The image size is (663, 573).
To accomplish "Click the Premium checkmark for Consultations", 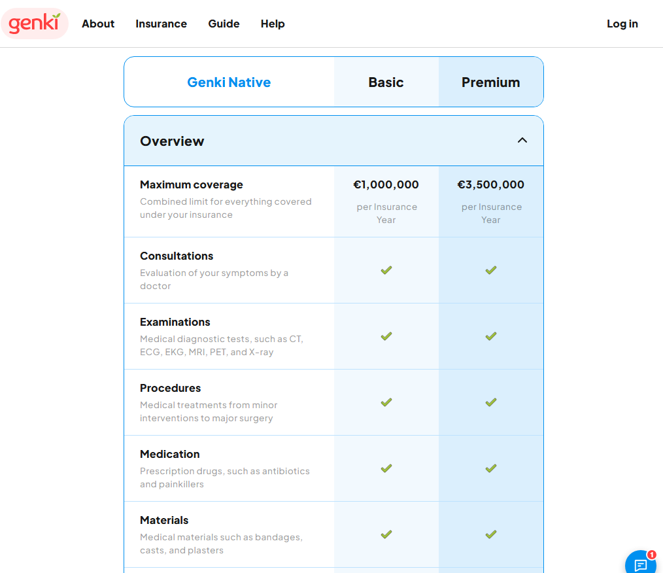I will [x=491, y=269].
